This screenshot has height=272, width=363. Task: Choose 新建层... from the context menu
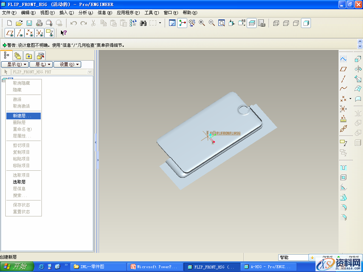(22, 116)
